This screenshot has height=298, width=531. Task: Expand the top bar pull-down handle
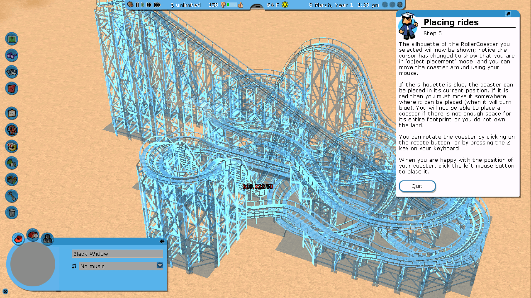[257, 7]
